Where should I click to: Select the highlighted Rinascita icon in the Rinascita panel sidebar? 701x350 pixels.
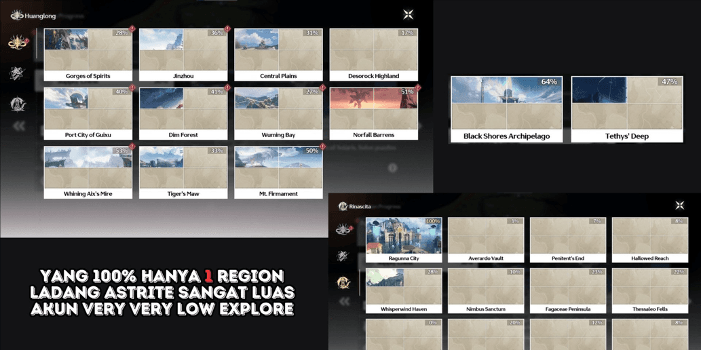(x=343, y=283)
